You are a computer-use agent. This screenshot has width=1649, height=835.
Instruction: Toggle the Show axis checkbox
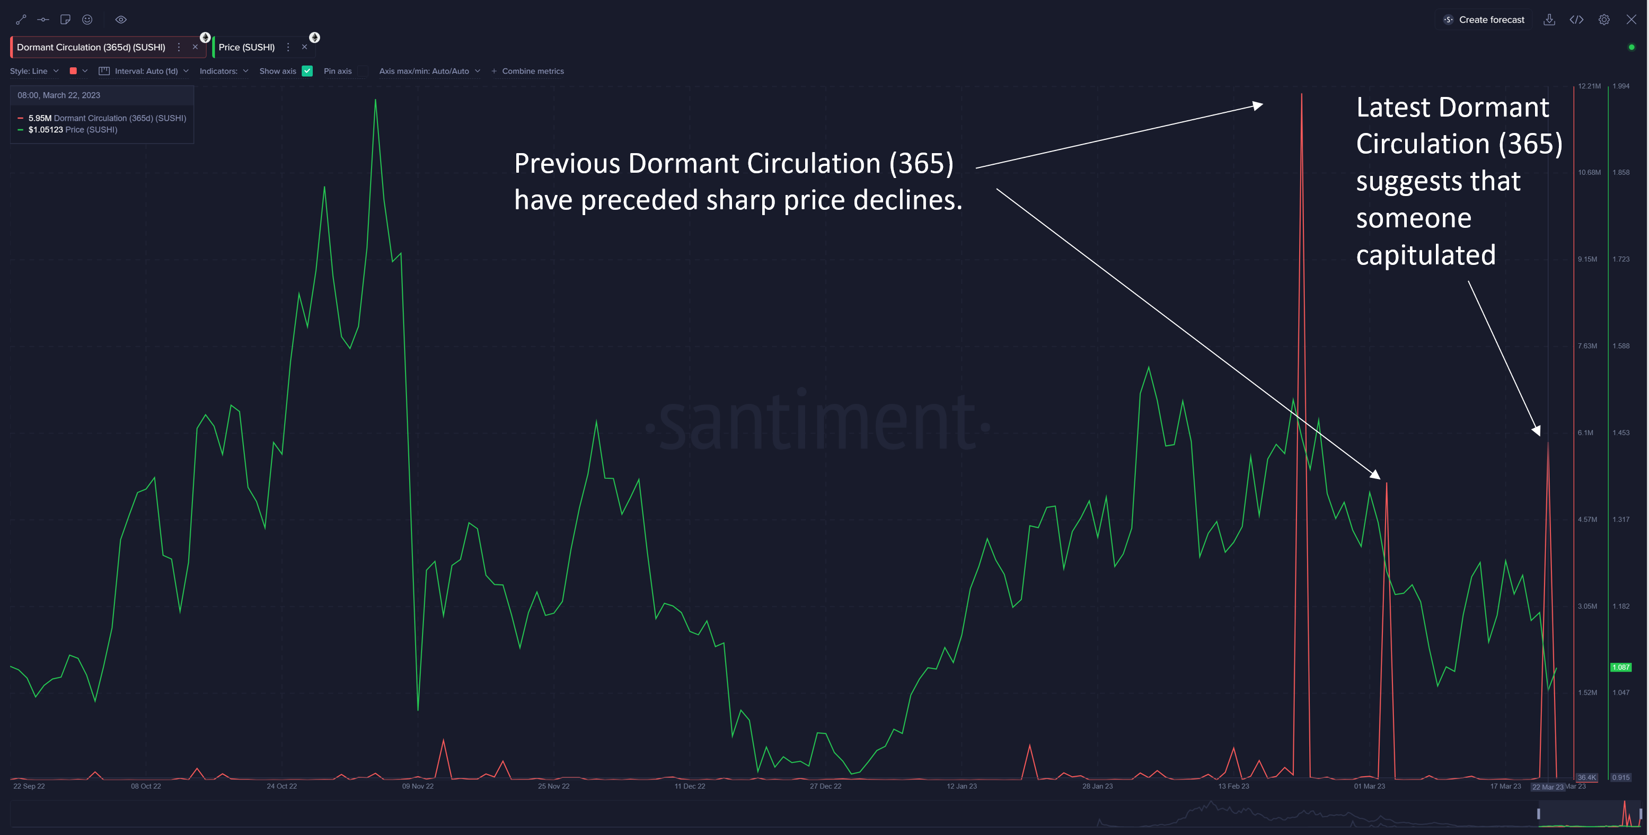[307, 72]
